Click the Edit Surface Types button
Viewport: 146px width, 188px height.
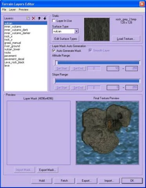coord(66,39)
